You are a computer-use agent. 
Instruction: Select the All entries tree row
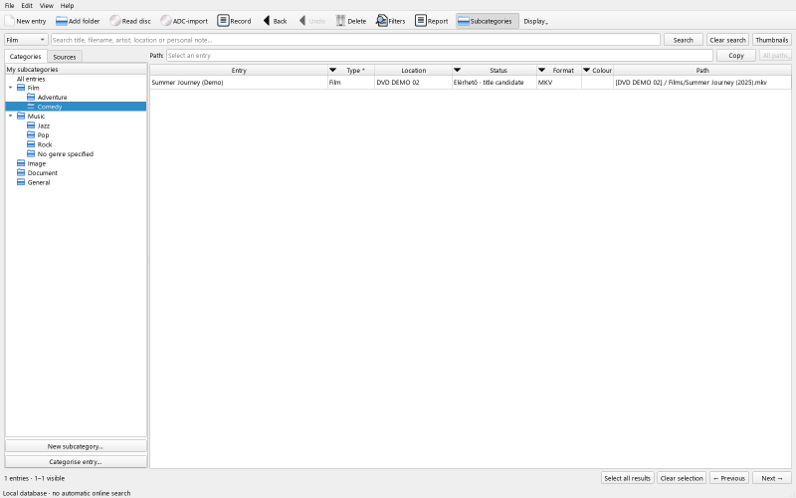[x=76, y=79]
